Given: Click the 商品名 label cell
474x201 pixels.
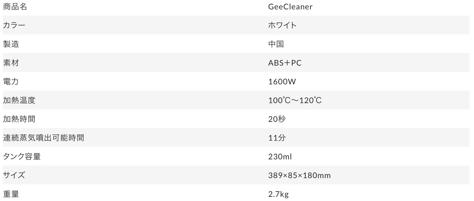Looking at the screenshot, I should tap(15, 7).
